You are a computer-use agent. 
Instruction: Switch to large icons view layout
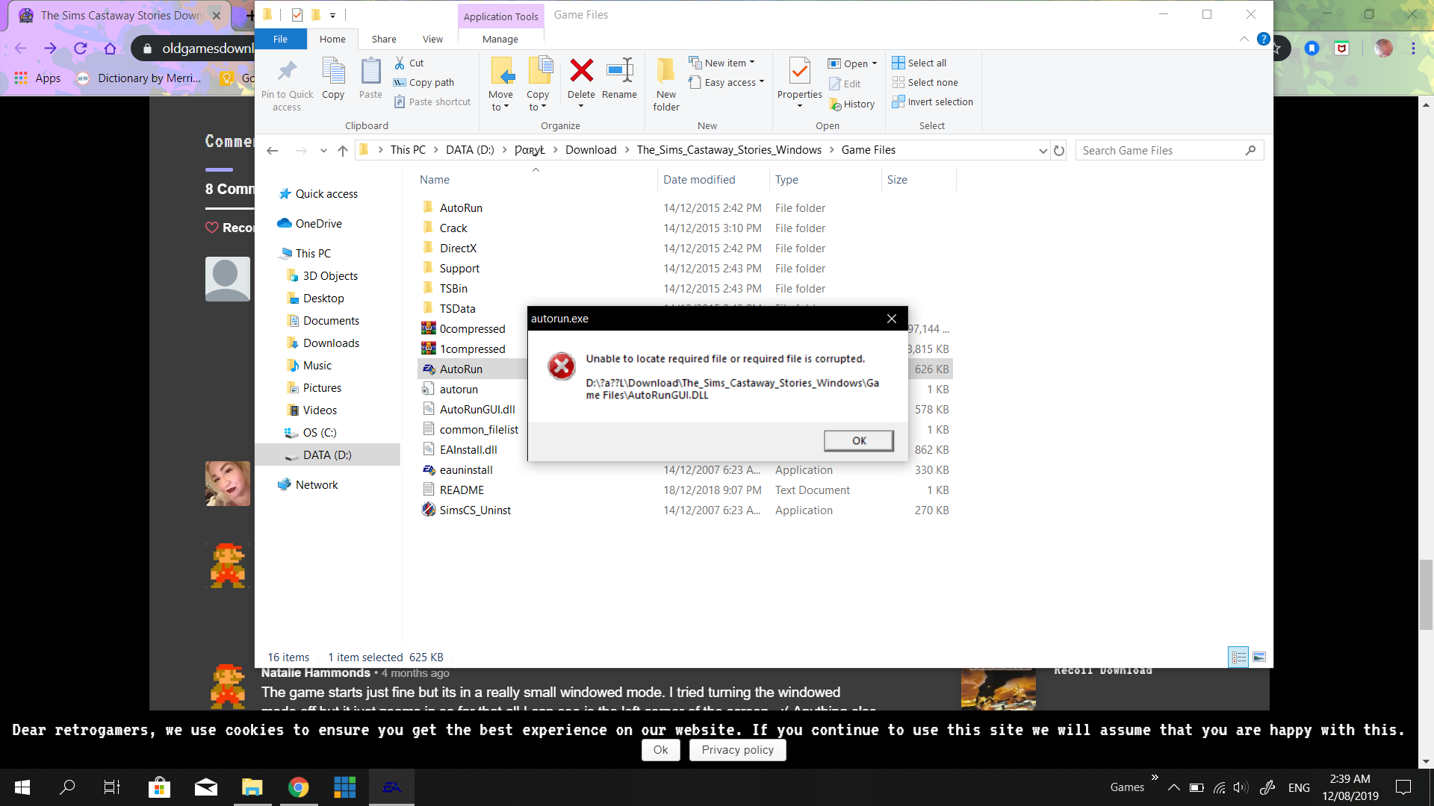[x=1258, y=657]
